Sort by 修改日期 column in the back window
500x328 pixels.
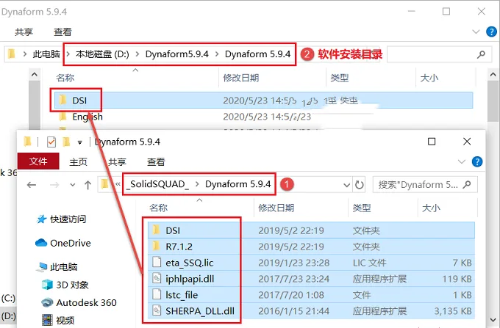[x=240, y=78]
